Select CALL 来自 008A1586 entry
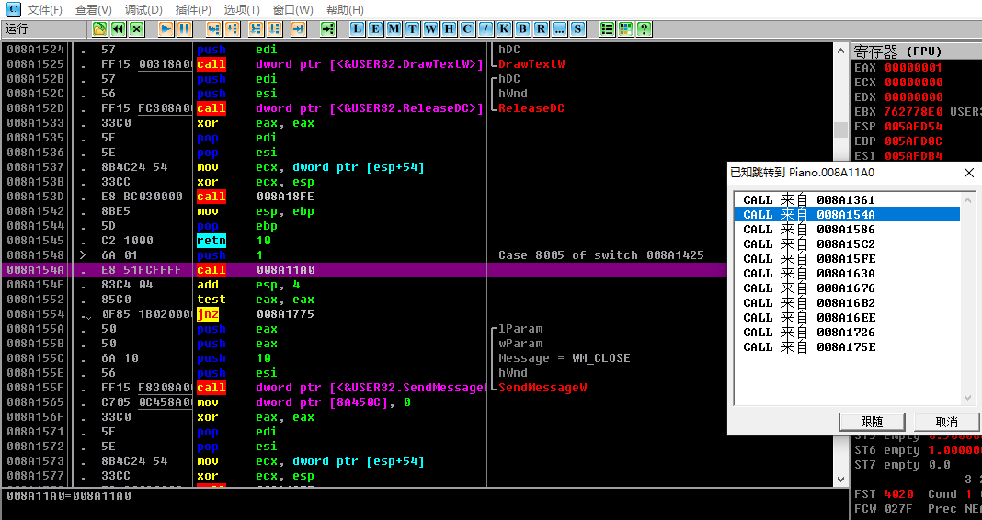 click(x=847, y=229)
